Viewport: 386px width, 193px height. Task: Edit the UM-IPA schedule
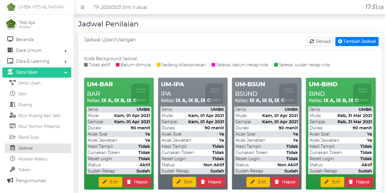184,182
